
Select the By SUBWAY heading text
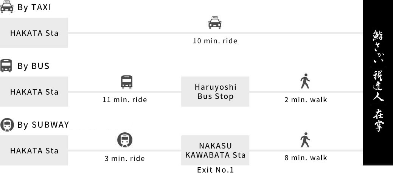coord(43,125)
